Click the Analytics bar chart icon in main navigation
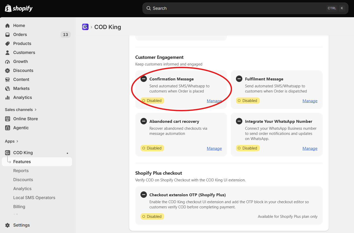354x233 pixels. tap(7, 97)
